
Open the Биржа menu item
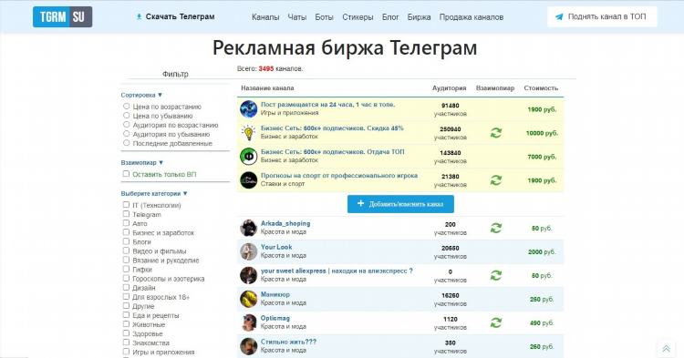(419, 17)
